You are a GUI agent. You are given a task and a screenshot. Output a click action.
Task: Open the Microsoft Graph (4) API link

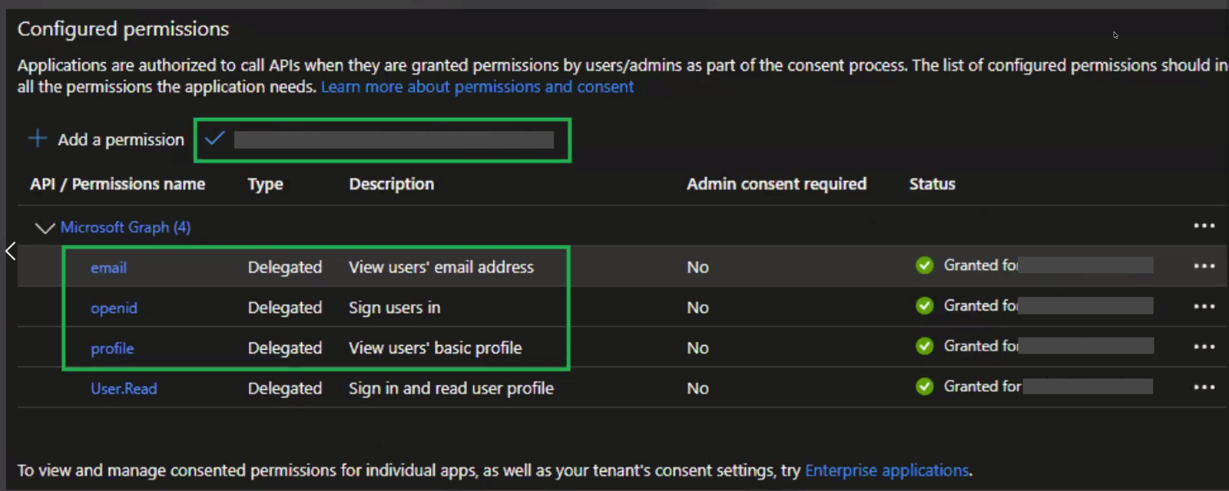pyautogui.click(x=125, y=227)
